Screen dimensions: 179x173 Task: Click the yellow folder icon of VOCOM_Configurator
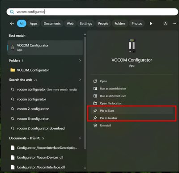(13, 70)
